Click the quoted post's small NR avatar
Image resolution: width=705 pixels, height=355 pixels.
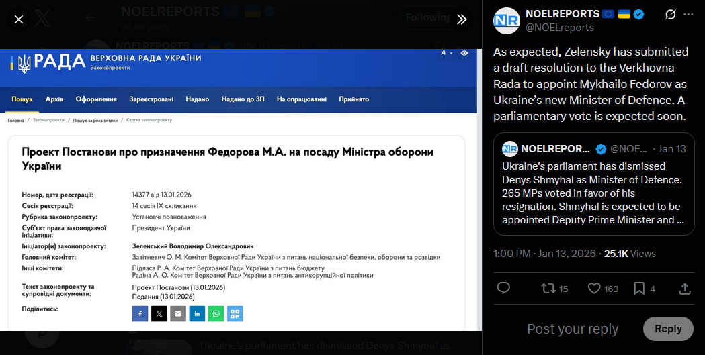[x=510, y=148]
